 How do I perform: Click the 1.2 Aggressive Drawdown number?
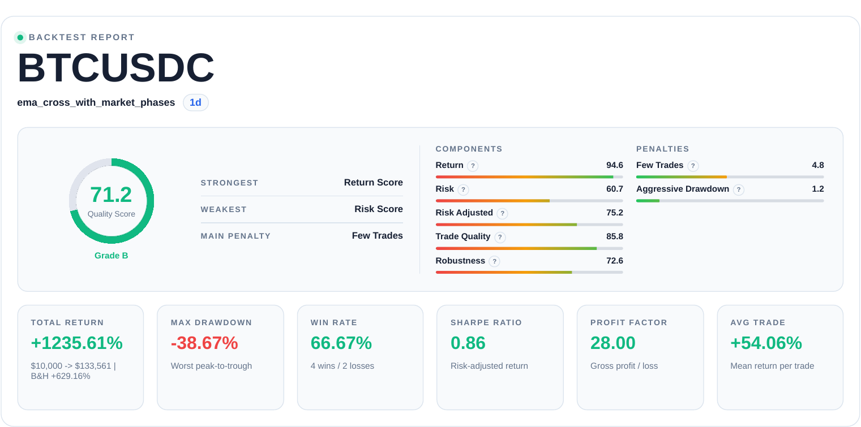click(818, 189)
